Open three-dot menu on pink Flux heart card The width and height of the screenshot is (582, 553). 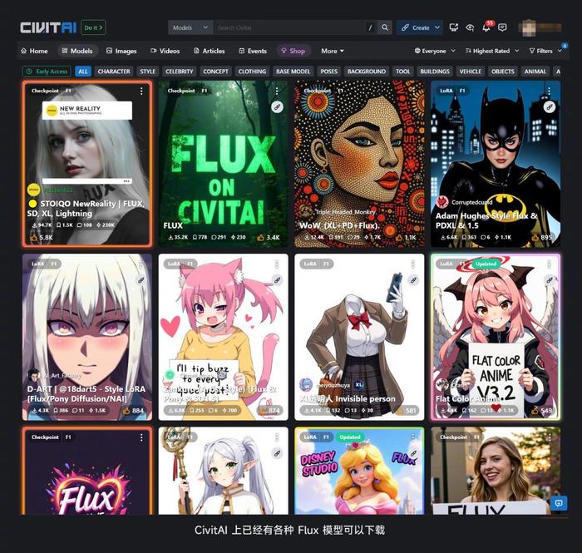141,437
